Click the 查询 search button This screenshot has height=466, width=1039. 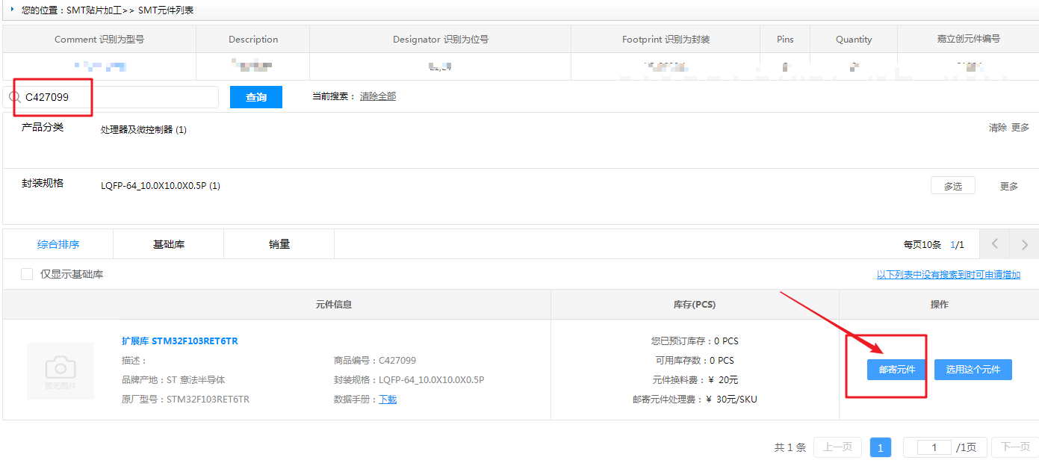(x=255, y=97)
